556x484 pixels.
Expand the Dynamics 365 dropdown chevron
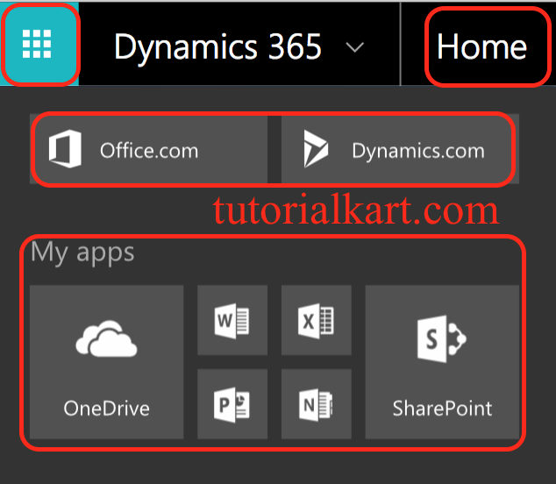tap(354, 47)
